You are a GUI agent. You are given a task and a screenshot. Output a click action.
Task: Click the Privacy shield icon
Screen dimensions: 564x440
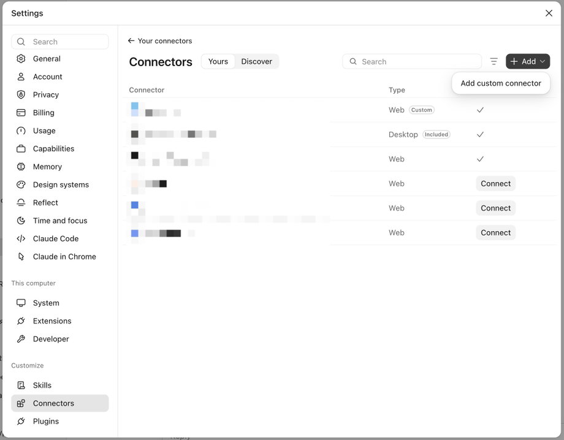21,94
